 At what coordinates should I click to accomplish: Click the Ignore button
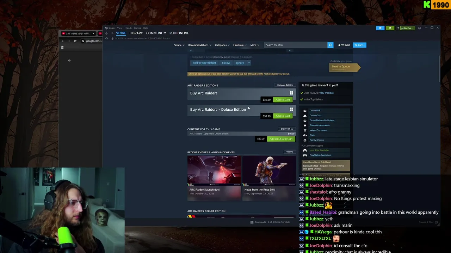[x=240, y=63]
